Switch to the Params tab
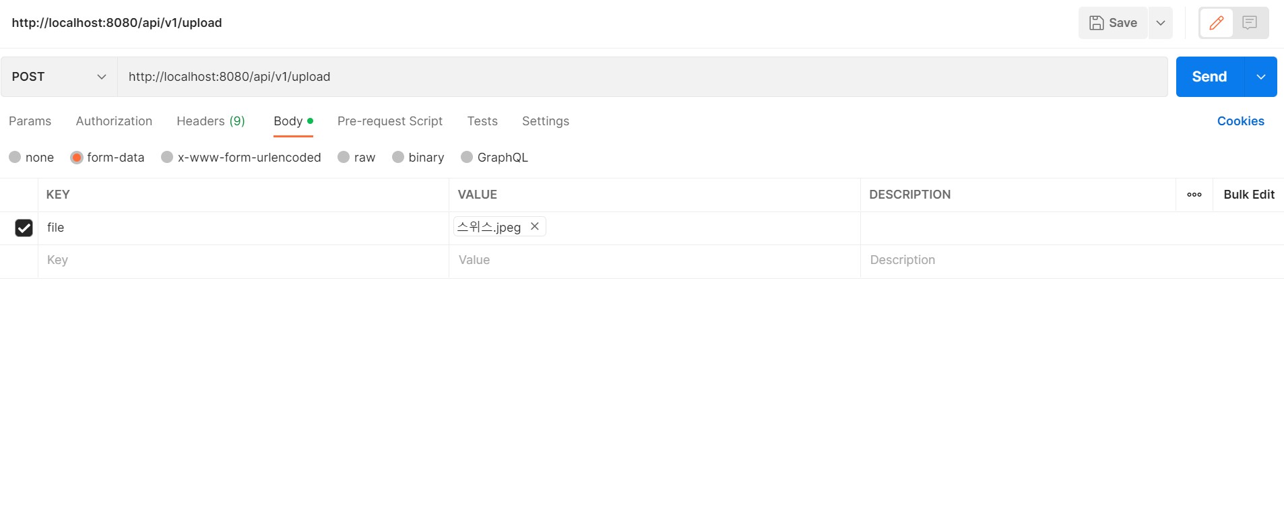 (30, 121)
